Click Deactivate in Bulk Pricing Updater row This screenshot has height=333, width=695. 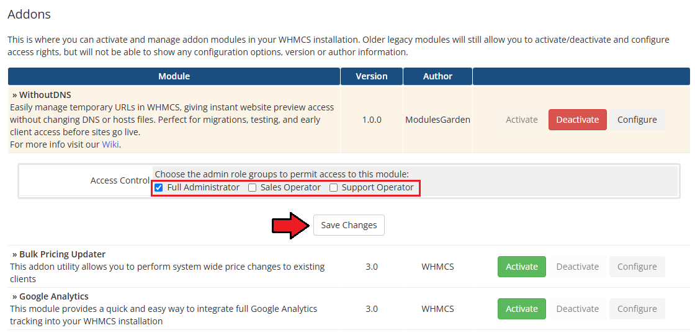tap(578, 267)
